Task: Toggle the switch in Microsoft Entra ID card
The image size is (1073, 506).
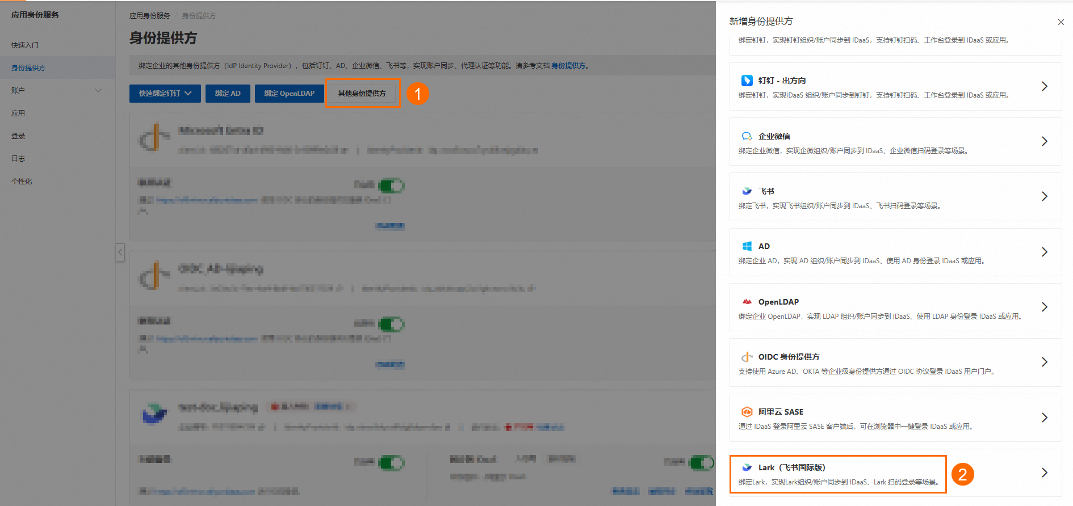Action: click(391, 185)
